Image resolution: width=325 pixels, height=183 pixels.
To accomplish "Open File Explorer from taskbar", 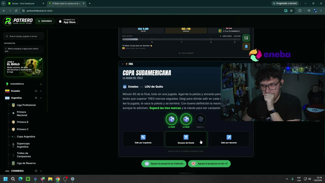I will [50, 179].
